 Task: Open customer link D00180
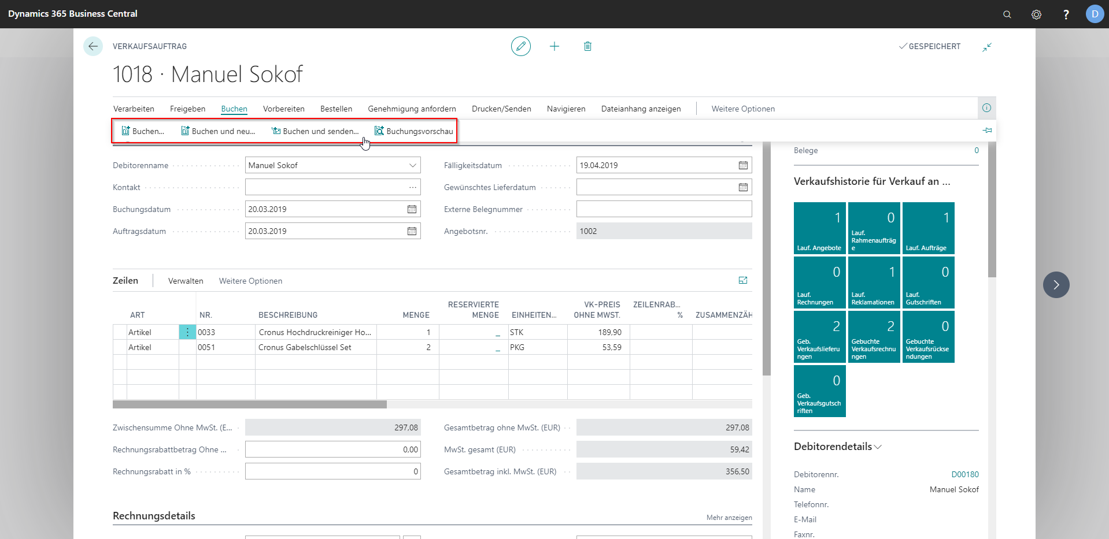click(965, 474)
